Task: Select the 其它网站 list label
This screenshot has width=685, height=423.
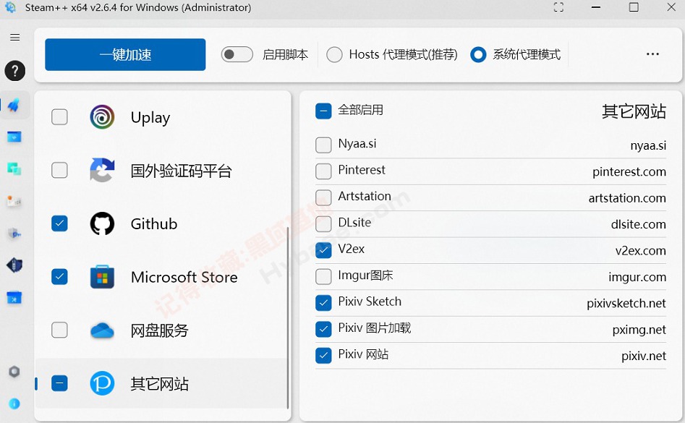Action: 159,384
